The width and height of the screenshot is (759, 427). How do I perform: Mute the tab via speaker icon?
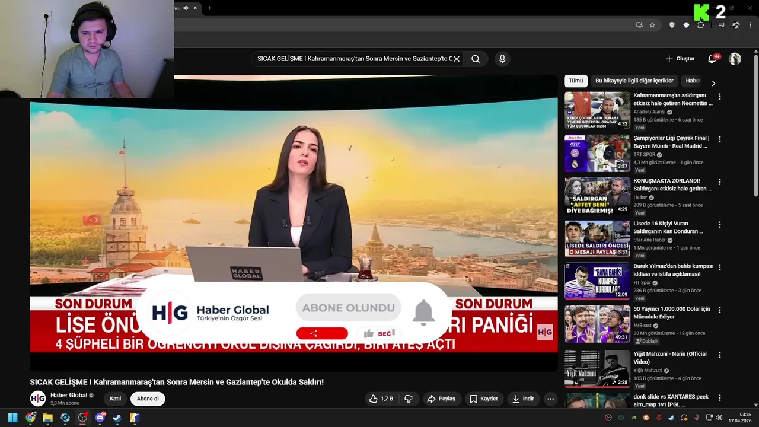(x=186, y=8)
